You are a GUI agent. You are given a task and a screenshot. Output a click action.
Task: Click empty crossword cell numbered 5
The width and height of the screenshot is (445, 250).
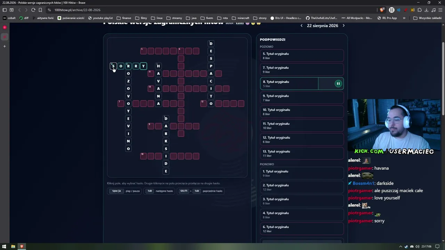tap(143, 51)
